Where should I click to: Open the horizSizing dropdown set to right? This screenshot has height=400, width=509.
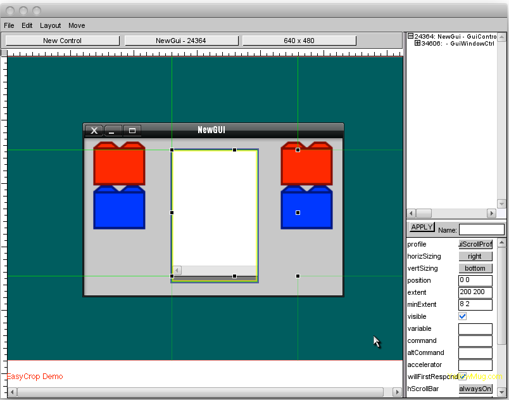point(475,257)
